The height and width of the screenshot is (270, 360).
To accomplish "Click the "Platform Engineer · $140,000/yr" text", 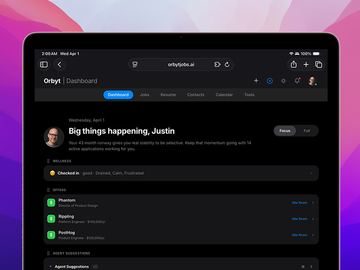I will [x=82, y=222].
